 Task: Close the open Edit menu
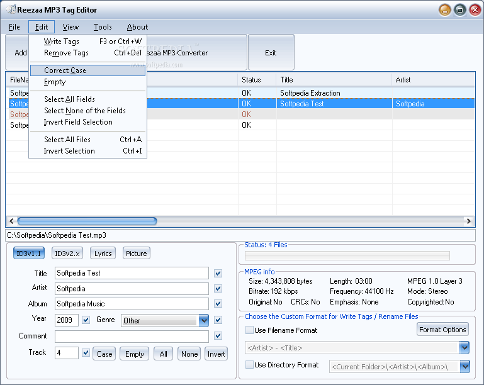click(x=42, y=27)
